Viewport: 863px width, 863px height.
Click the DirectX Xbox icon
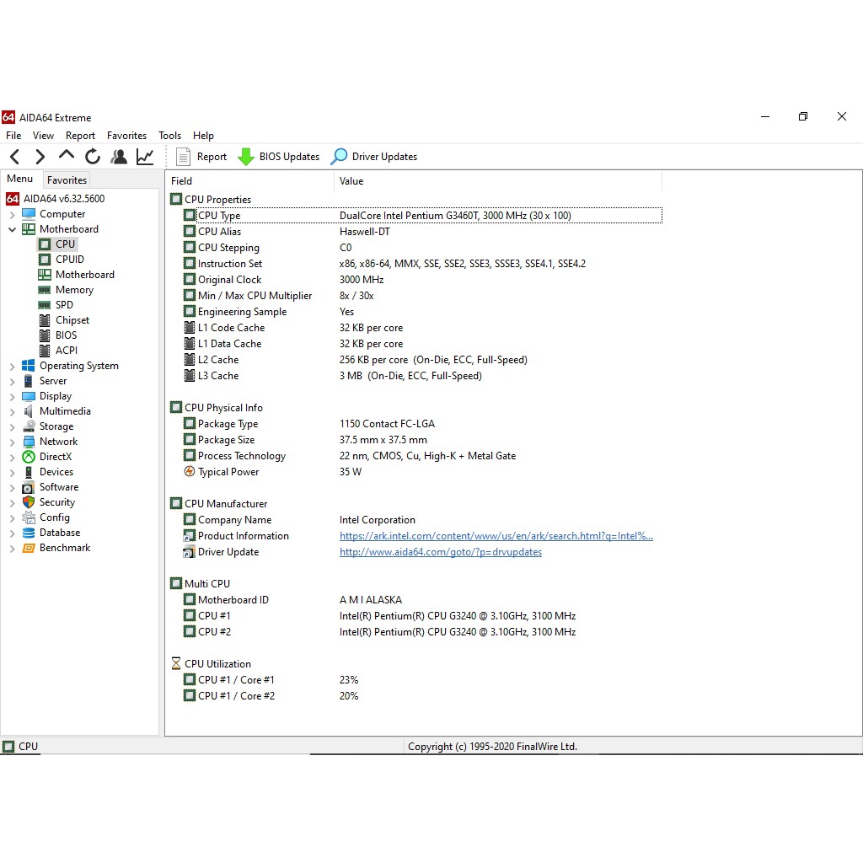tap(29, 457)
